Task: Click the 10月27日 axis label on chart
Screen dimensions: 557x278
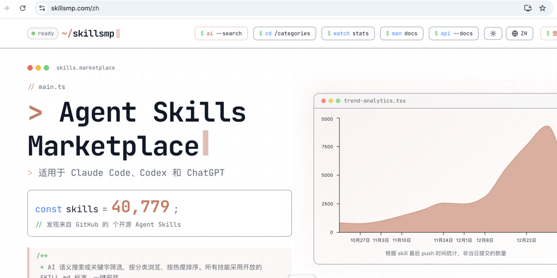Action: pos(360,240)
